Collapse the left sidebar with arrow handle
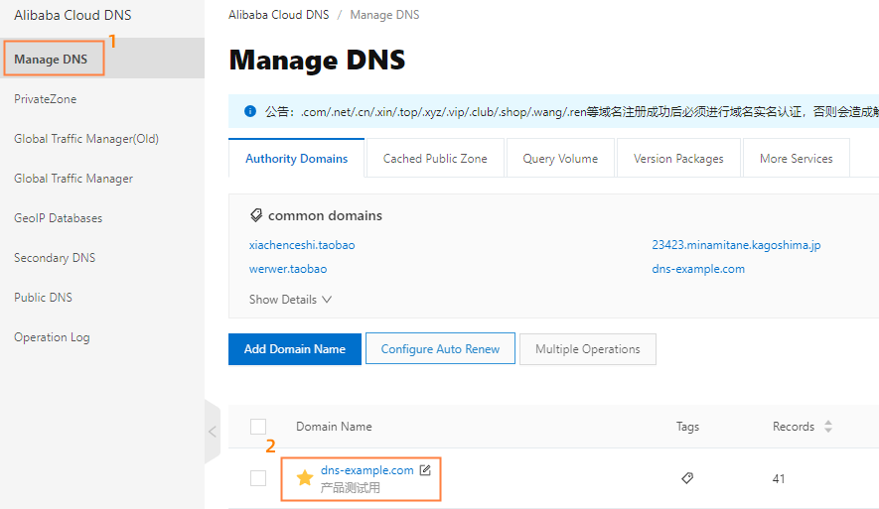 213,432
